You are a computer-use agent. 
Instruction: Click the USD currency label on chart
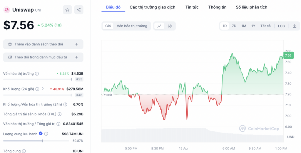pos(291,137)
